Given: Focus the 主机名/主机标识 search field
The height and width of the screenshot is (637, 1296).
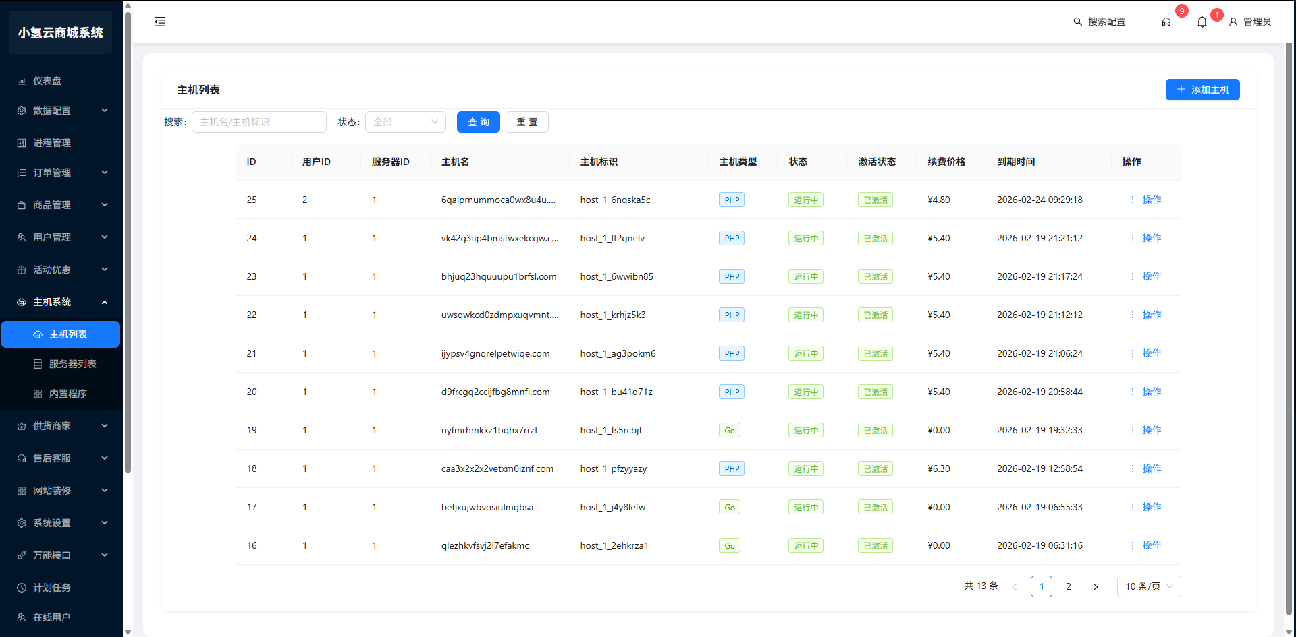Looking at the screenshot, I should point(259,122).
